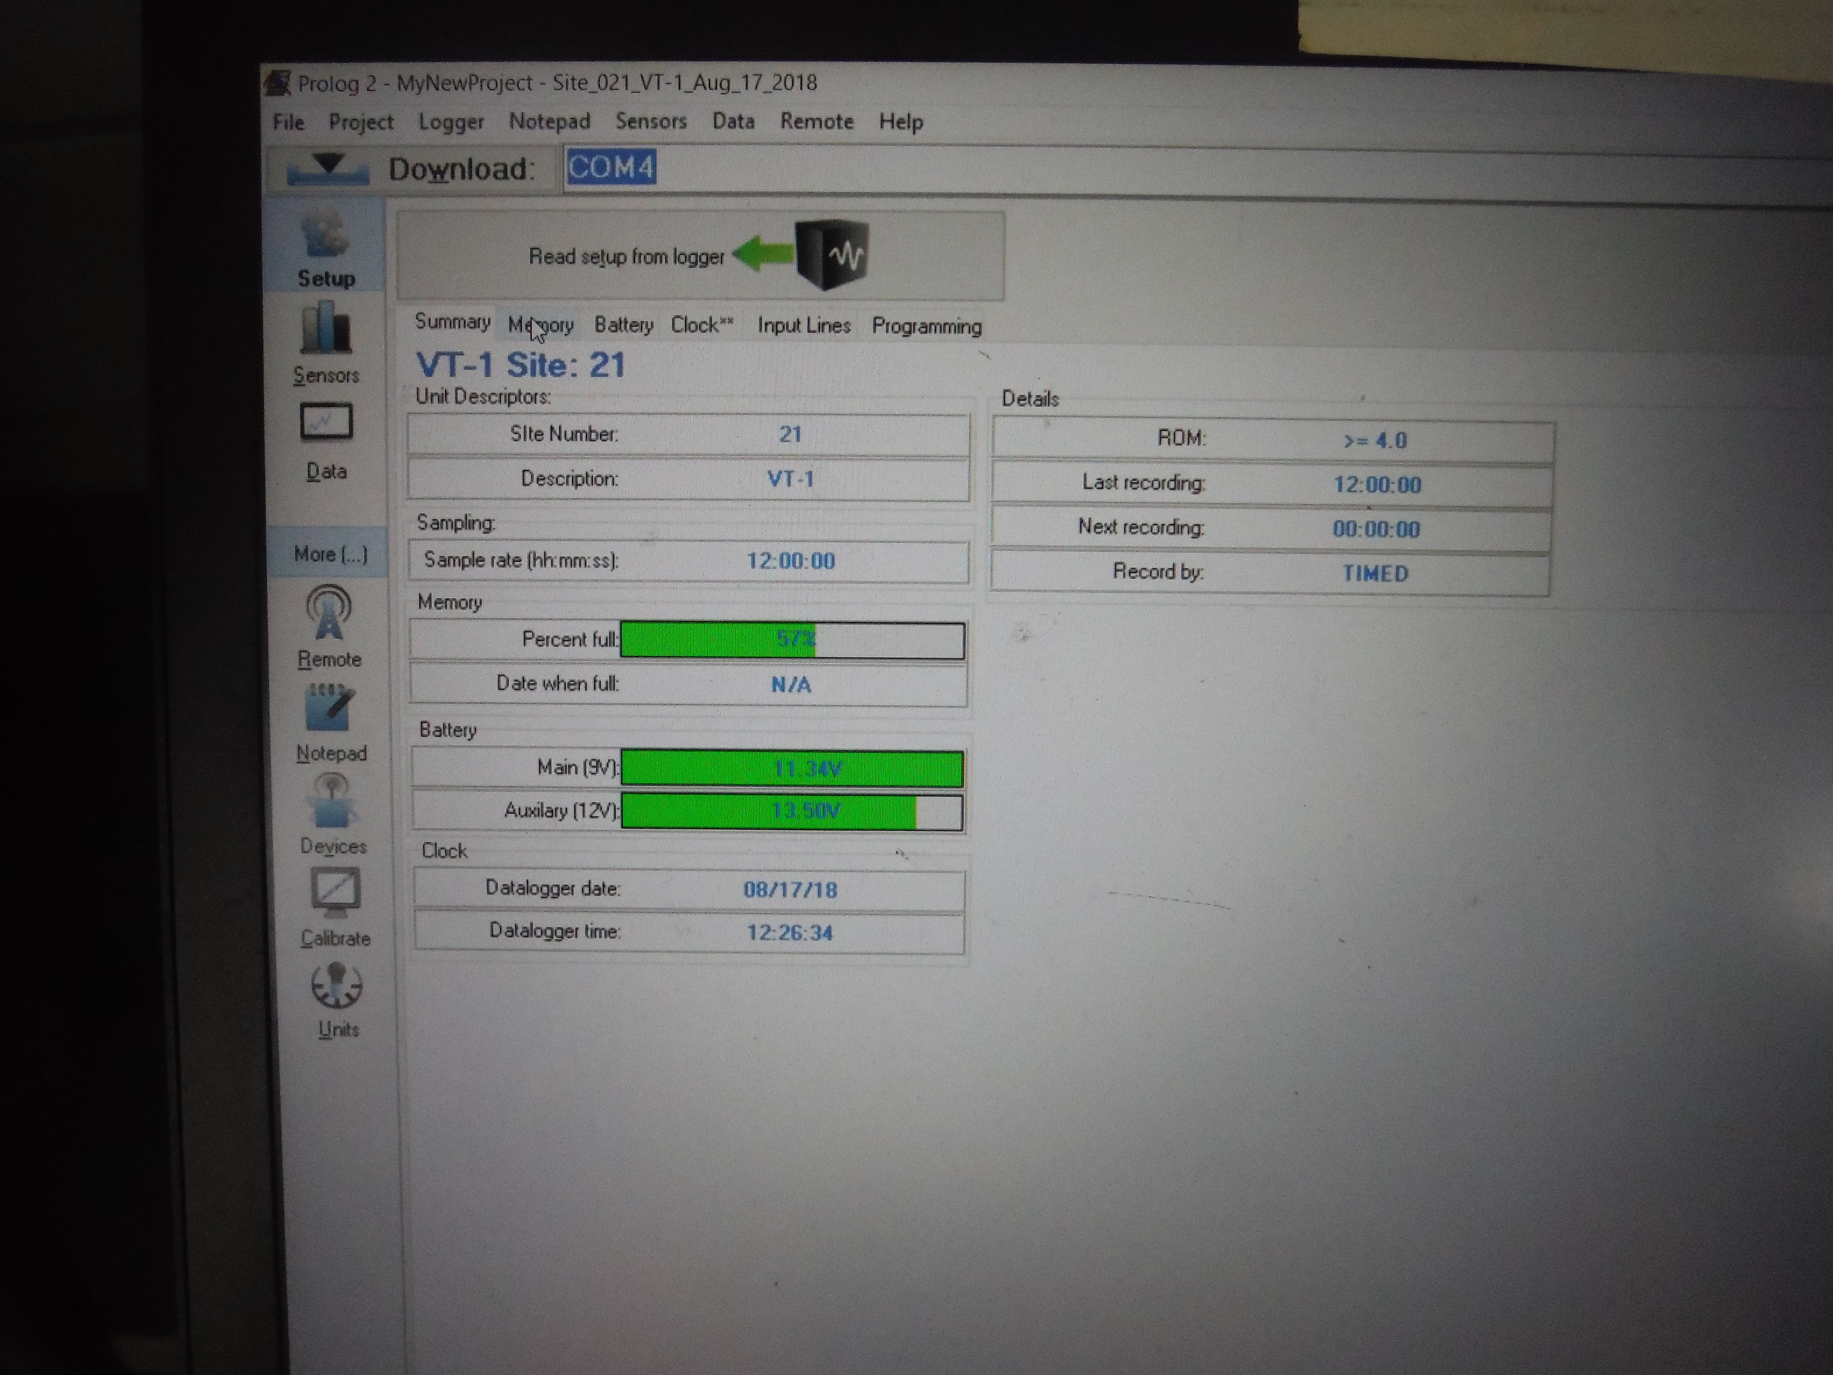
Task: Switch to the Memory tab
Action: click(x=541, y=325)
